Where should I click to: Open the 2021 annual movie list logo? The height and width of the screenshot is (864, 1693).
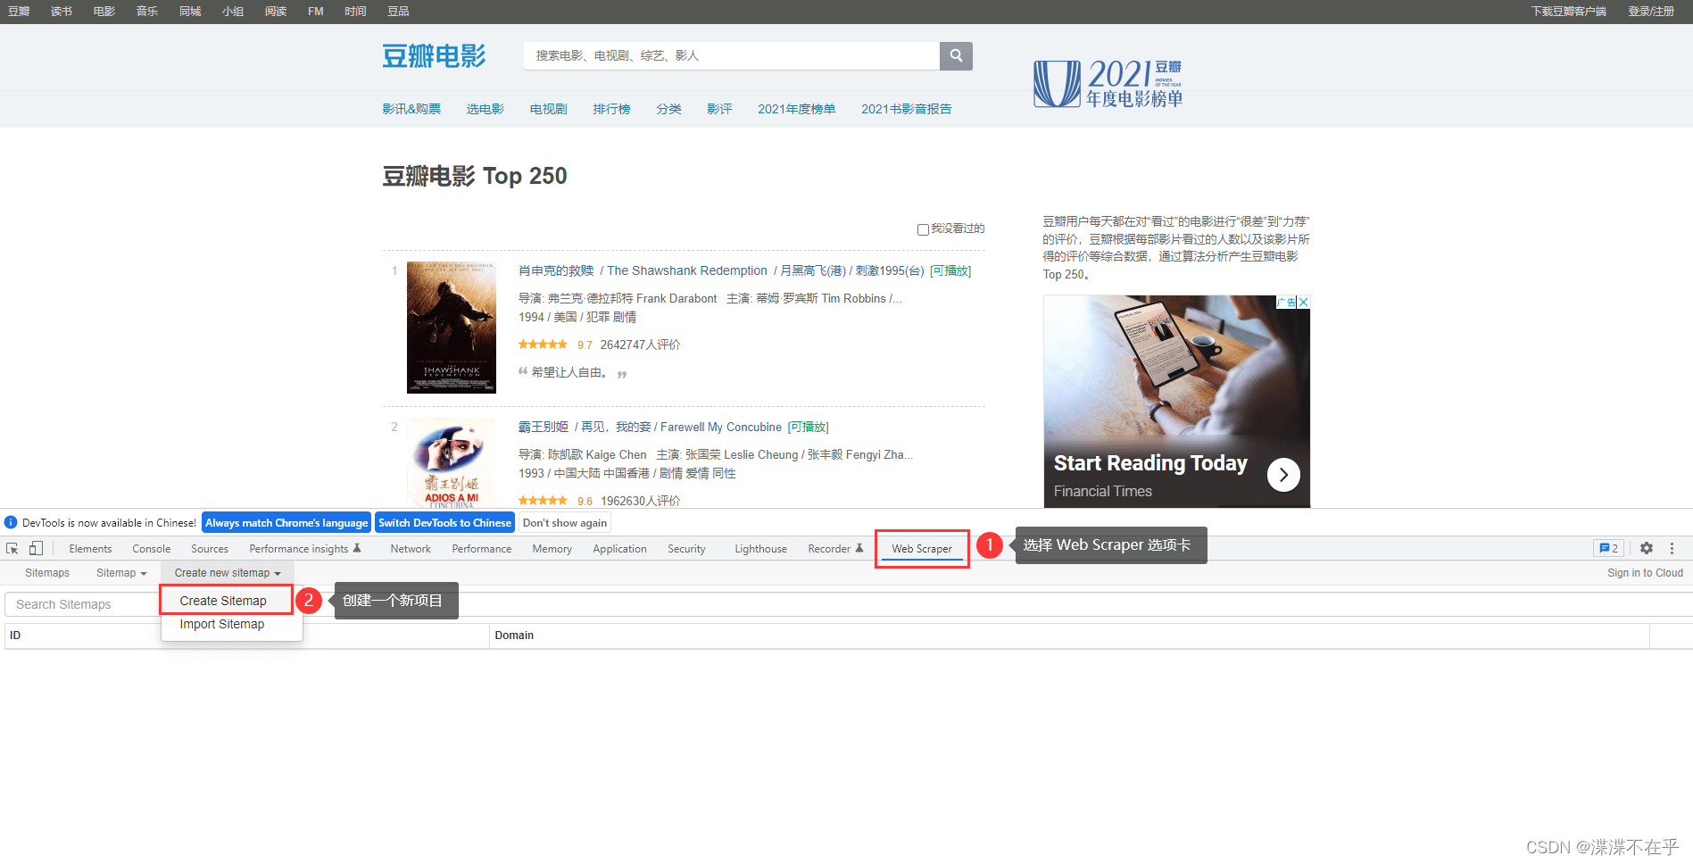1108,84
